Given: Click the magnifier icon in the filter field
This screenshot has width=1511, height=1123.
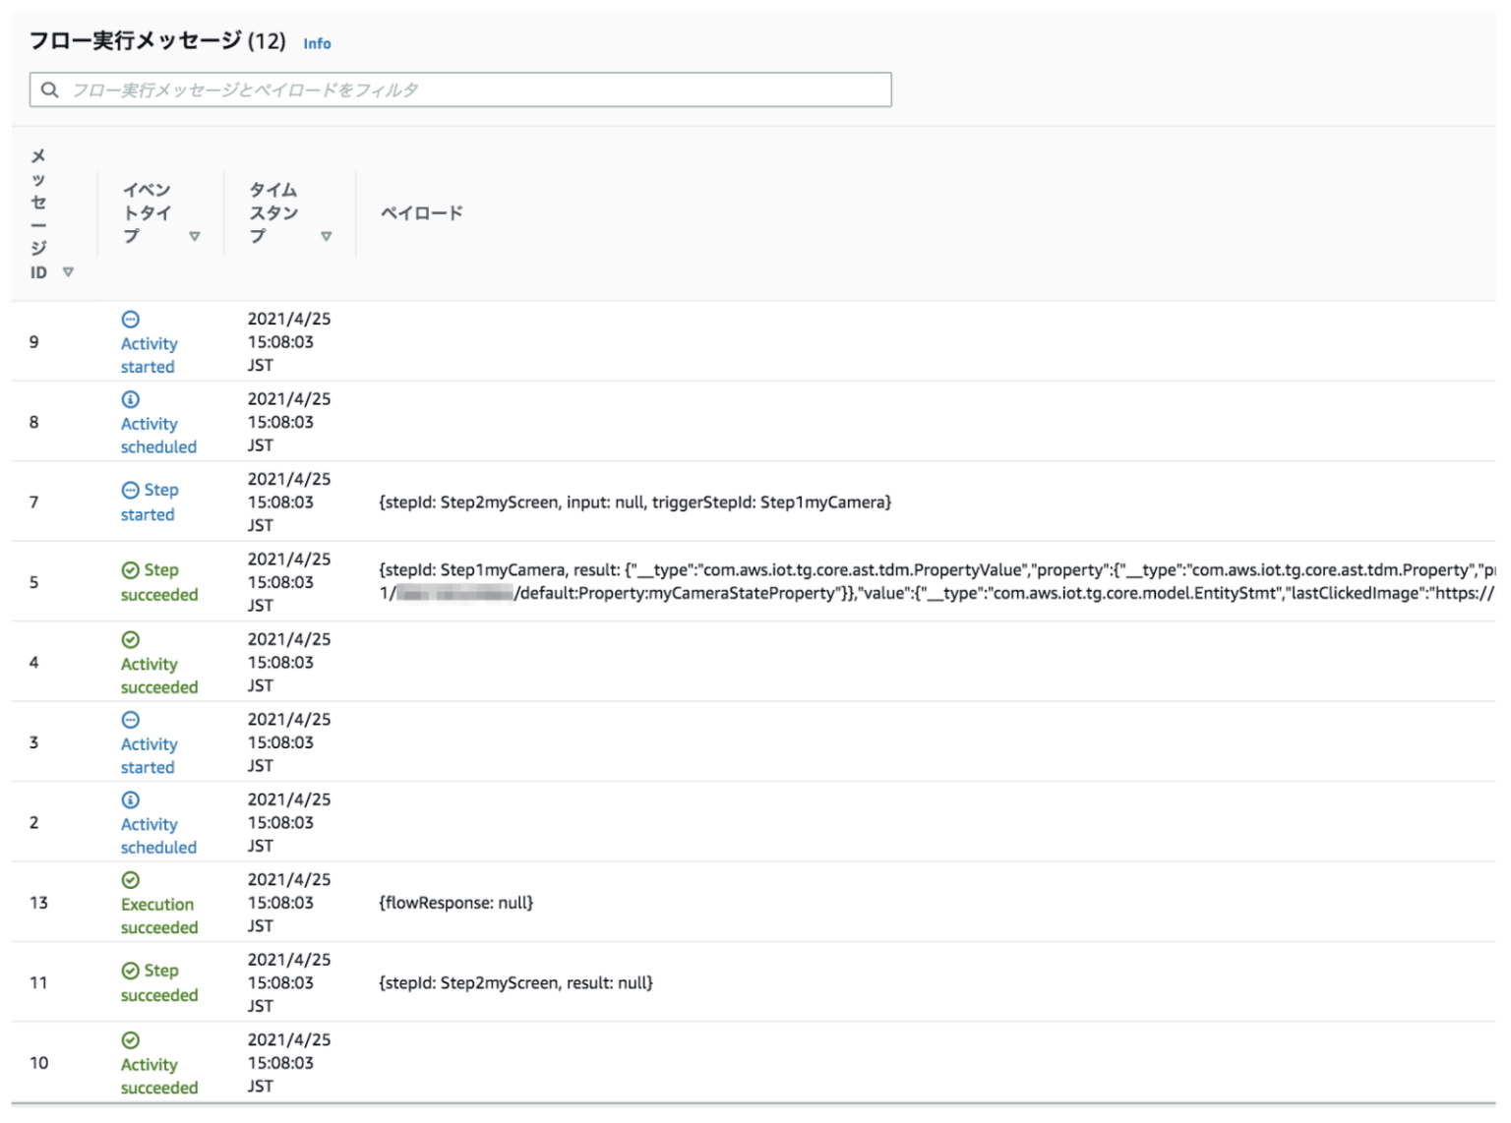Looking at the screenshot, I should [50, 89].
